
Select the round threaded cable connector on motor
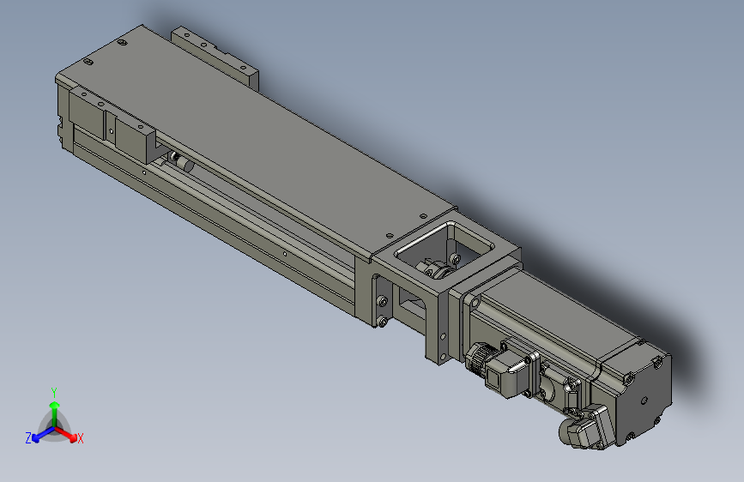pos(481,360)
